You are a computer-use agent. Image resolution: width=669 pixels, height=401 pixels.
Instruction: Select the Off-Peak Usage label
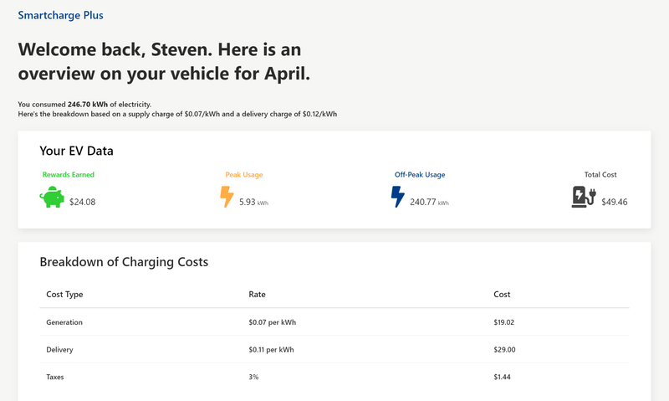coord(420,175)
